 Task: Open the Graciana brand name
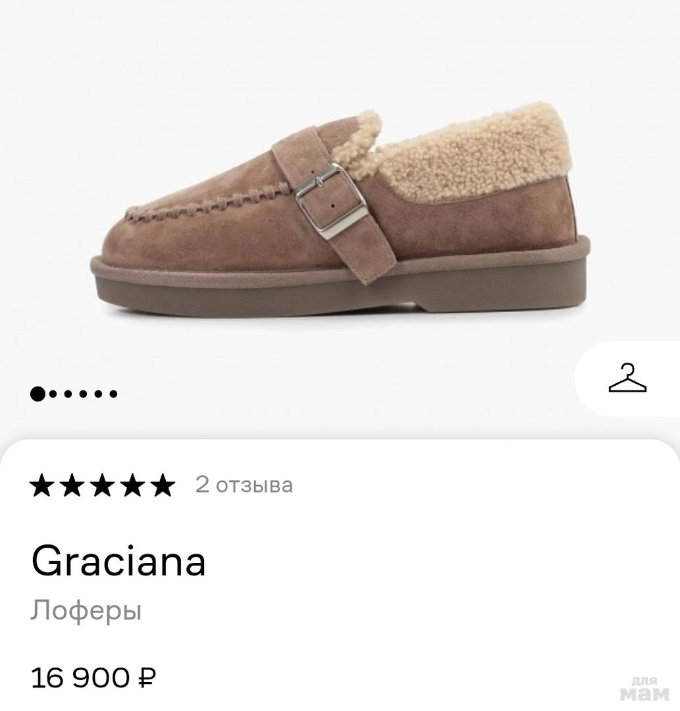pyautogui.click(x=118, y=562)
